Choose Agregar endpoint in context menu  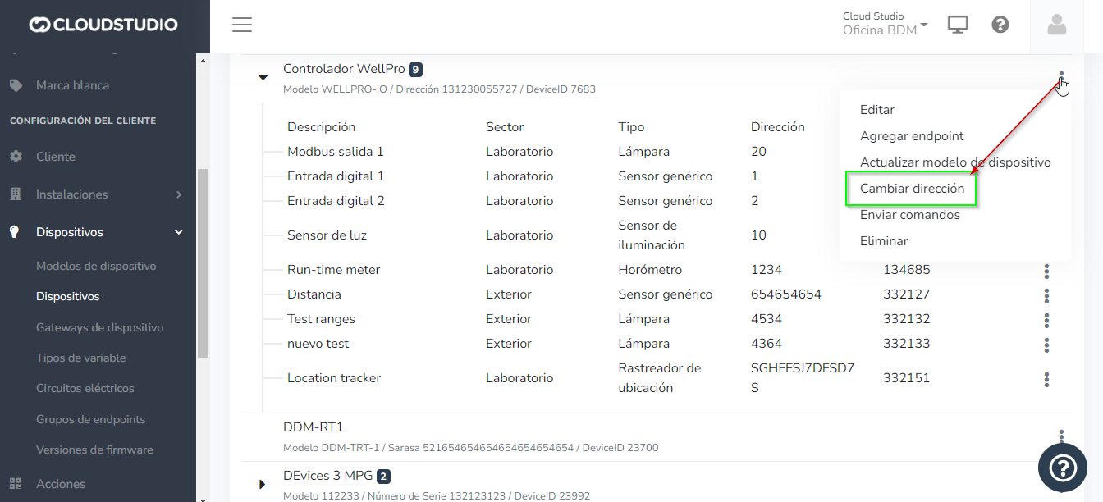pyautogui.click(x=912, y=136)
